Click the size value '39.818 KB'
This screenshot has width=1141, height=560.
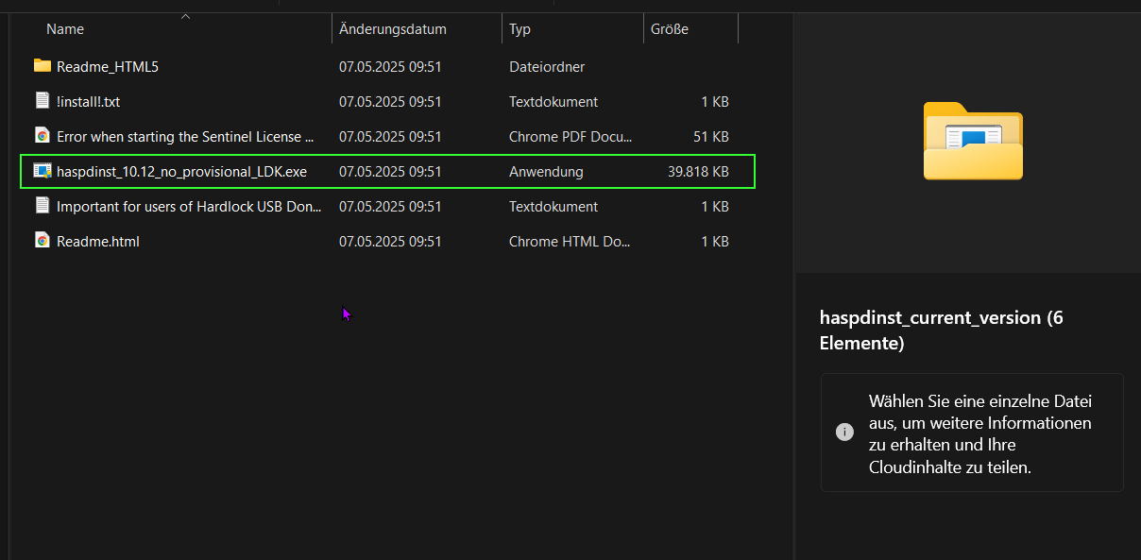coord(698,172)
